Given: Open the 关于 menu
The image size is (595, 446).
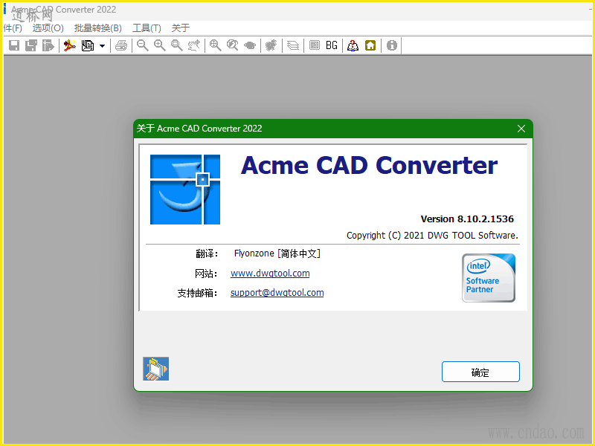Looking at the screenshot, I should (181, 28).
